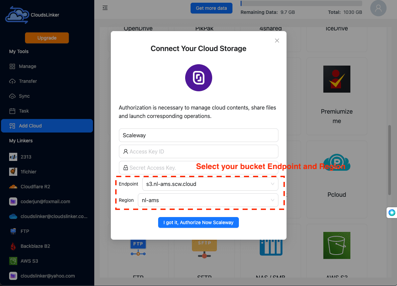Image resolution: width=397 pixels, height=286 pixels.
Task: Select the SFTP card icon
Action: pyautogui.click(x=204, y=249)
